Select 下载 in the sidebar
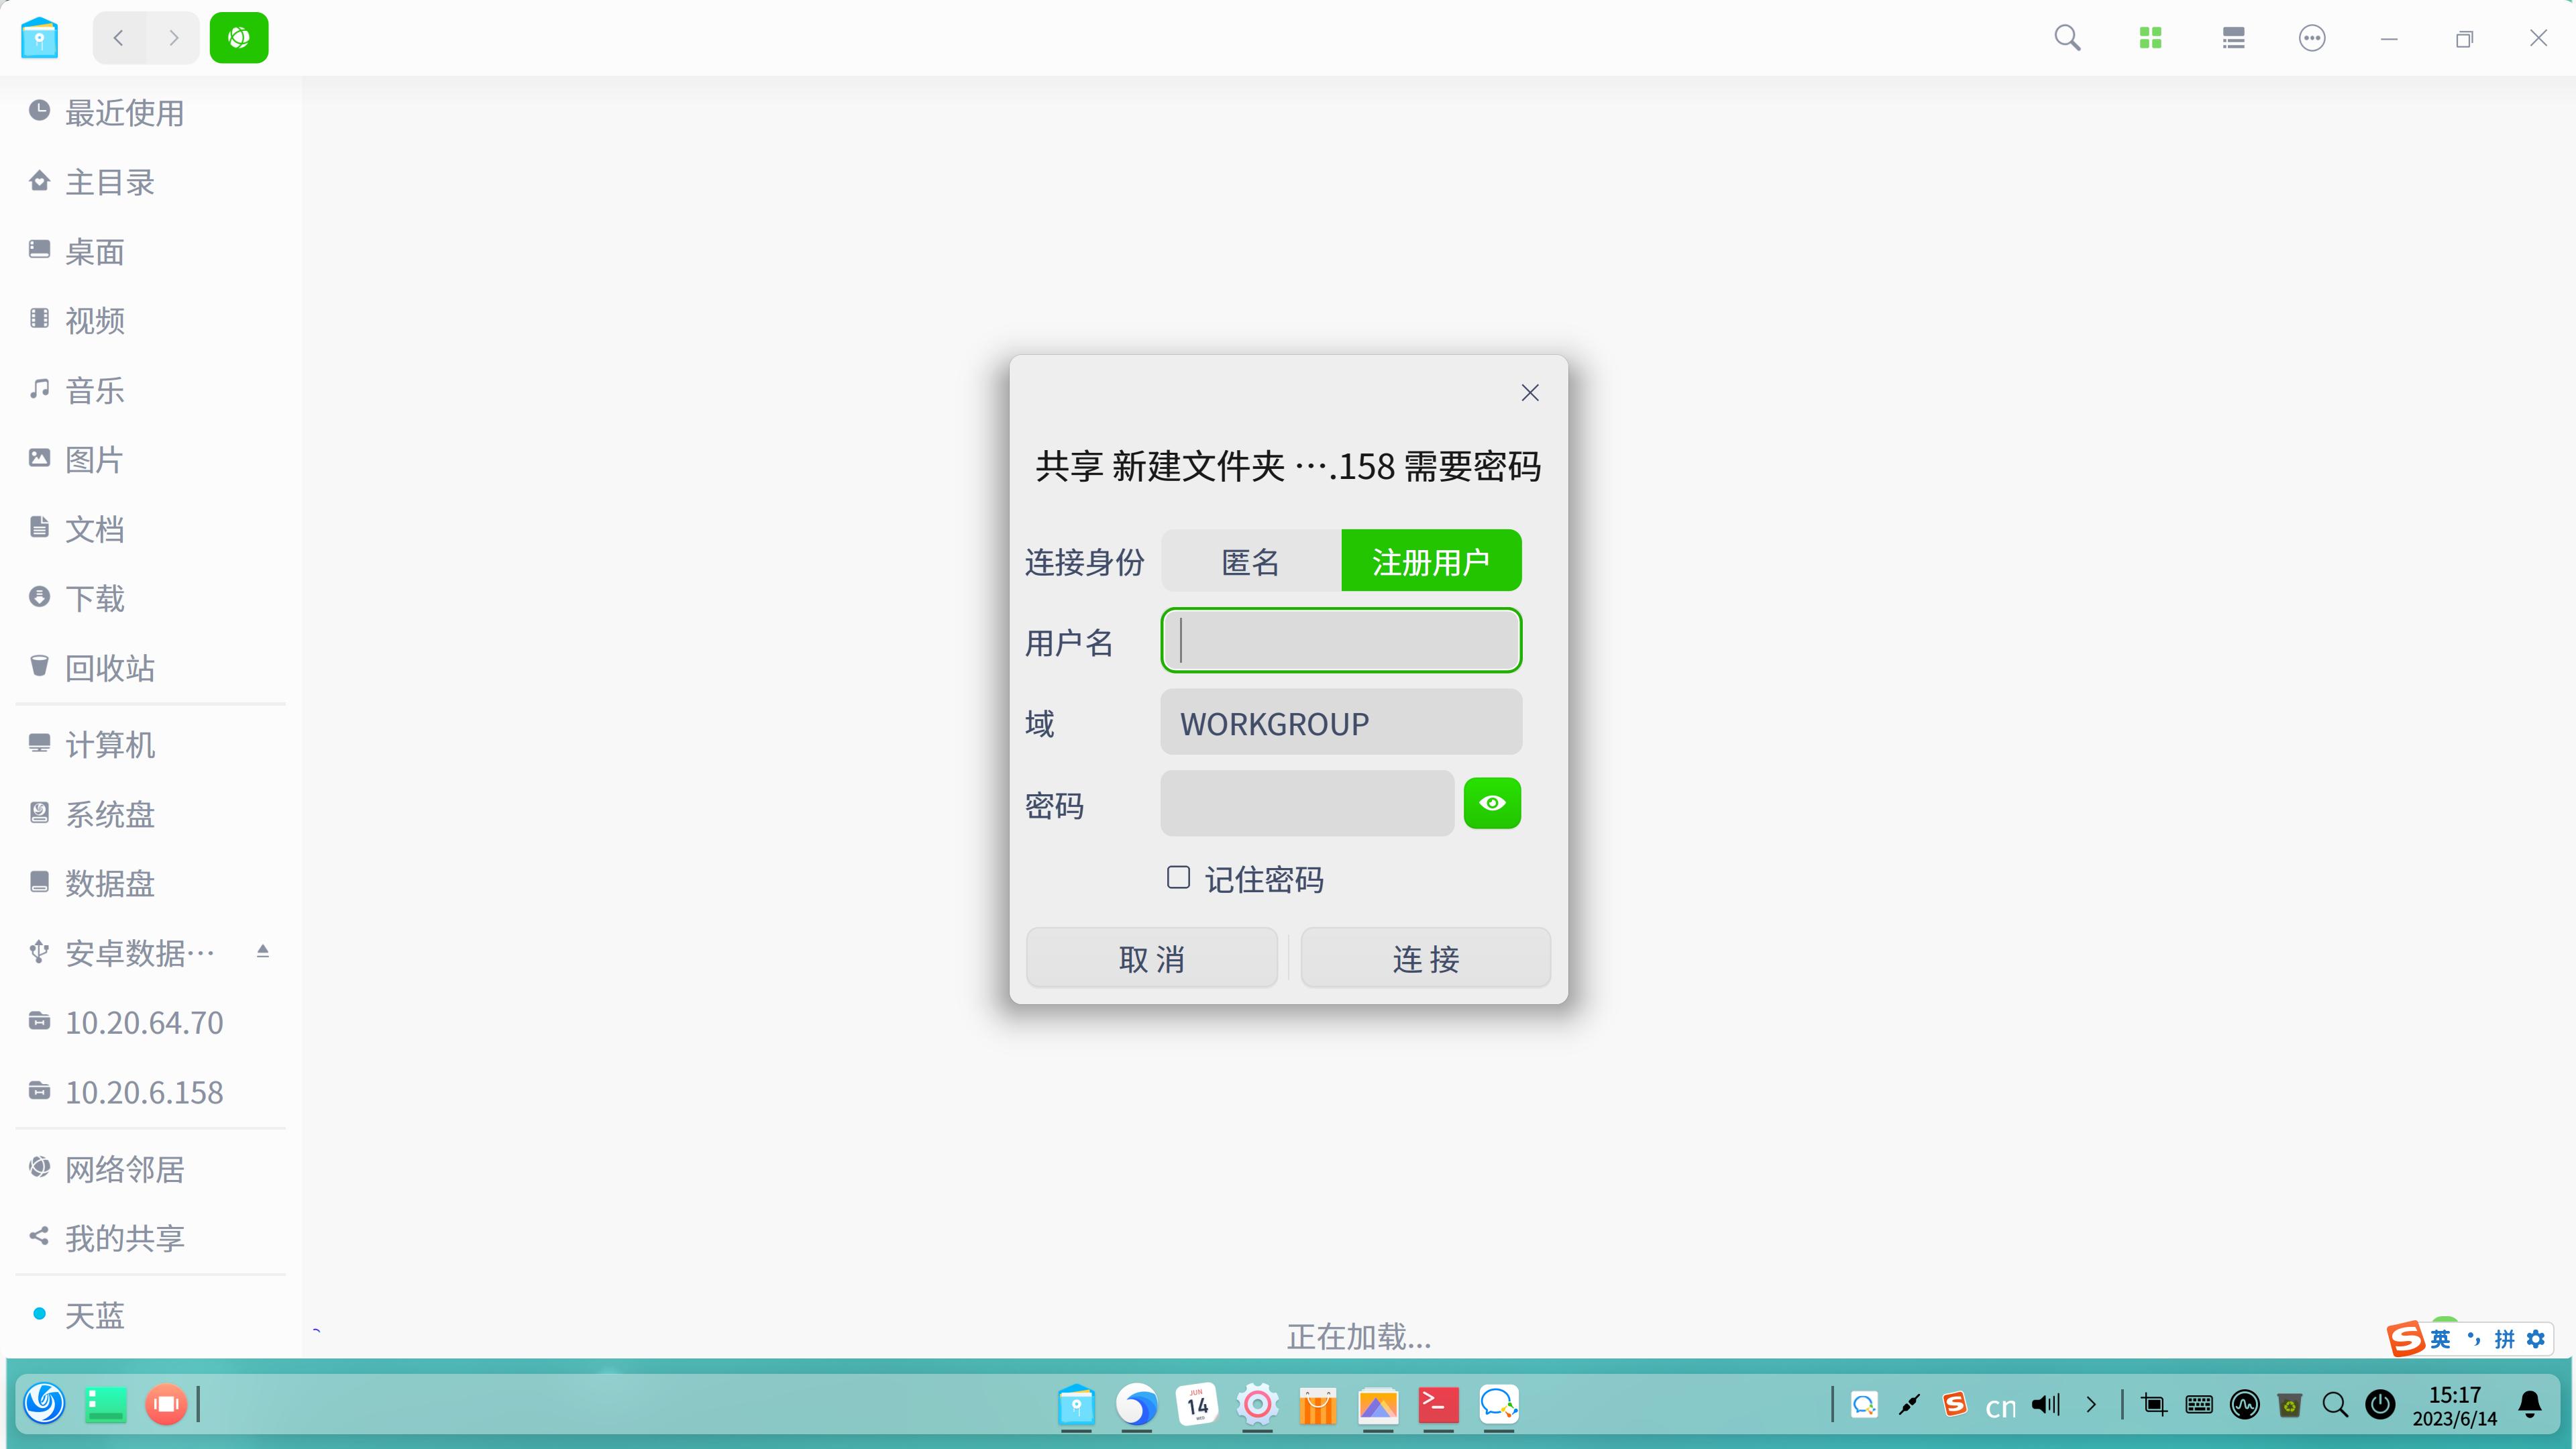 click(x=151, y=598)
